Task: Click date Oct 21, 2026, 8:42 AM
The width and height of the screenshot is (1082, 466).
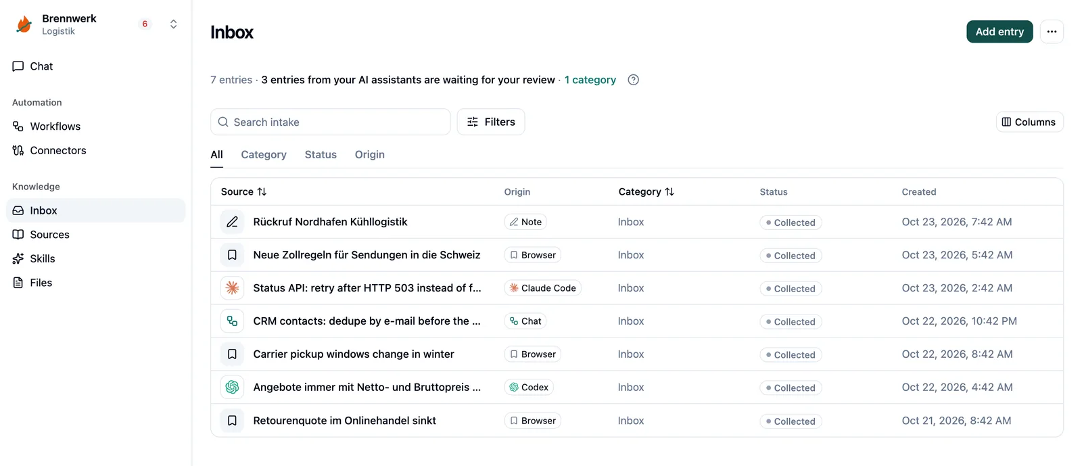Action: 956,421
